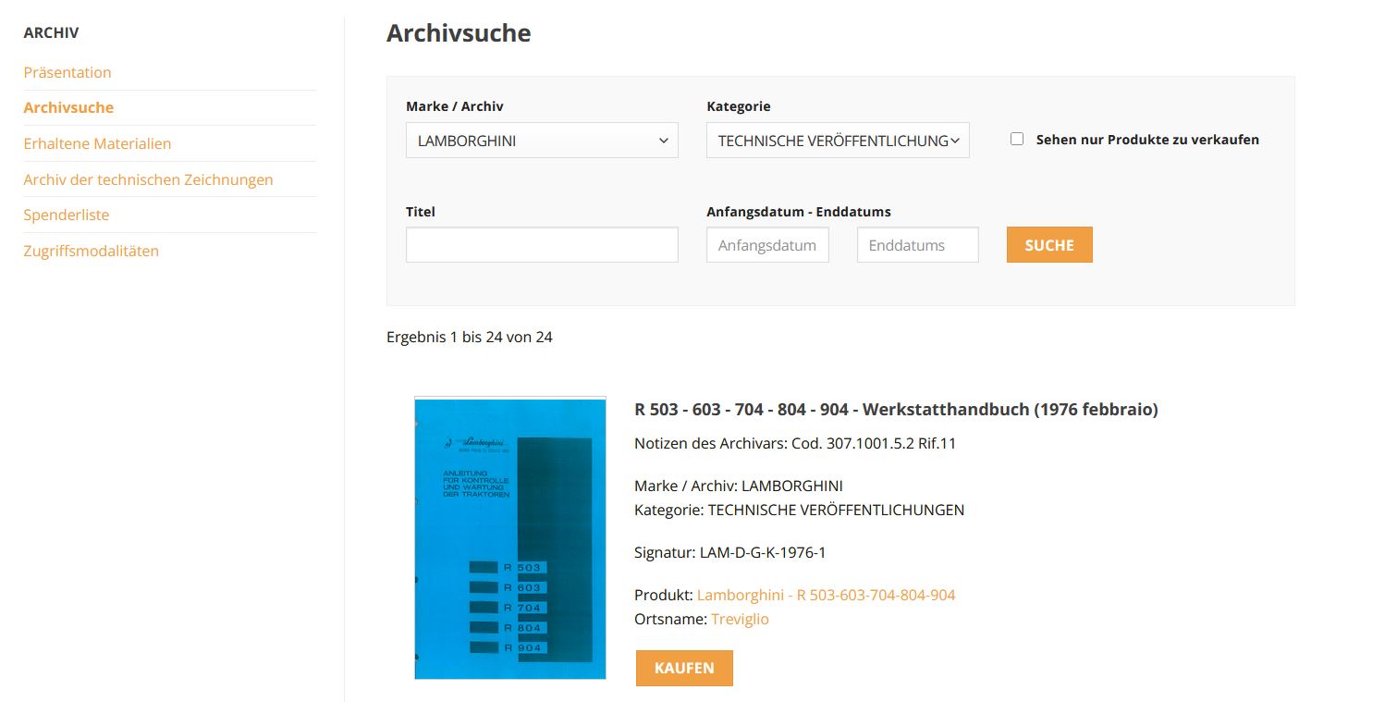
Task: Click the 'Titel' field label
Action: (421, 212)
